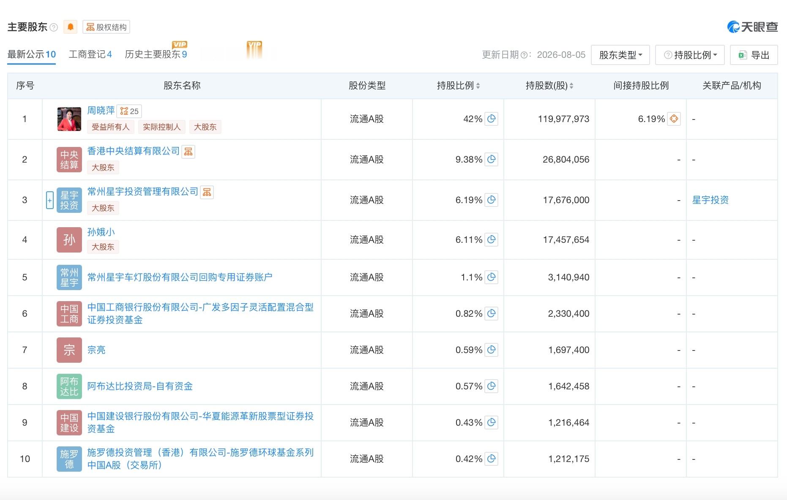Image resolution: width=787 pixels, height=500 pixels.
Task: Switch to the 最新公示 tab
Action: coord(32,54)
